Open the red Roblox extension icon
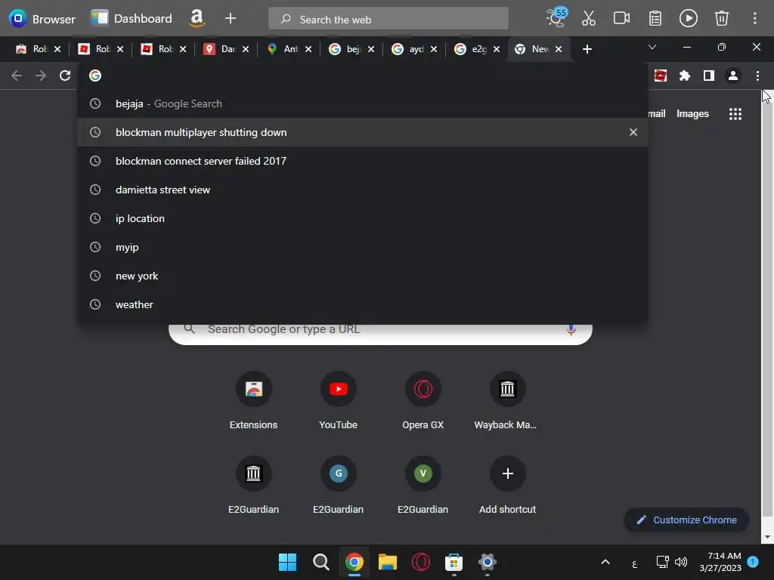The image size is (774, 580). (661, 76)
